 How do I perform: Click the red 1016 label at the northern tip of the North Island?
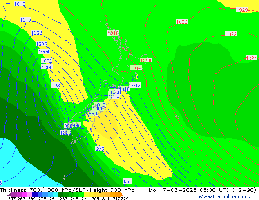pos(113,33)
